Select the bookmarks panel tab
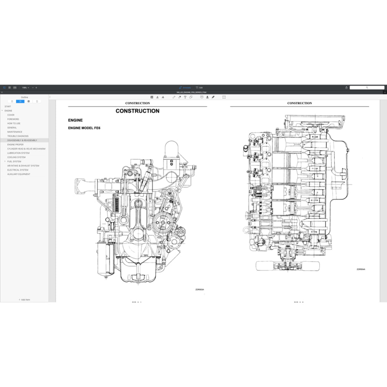The image size is (387, 387). 29,101
